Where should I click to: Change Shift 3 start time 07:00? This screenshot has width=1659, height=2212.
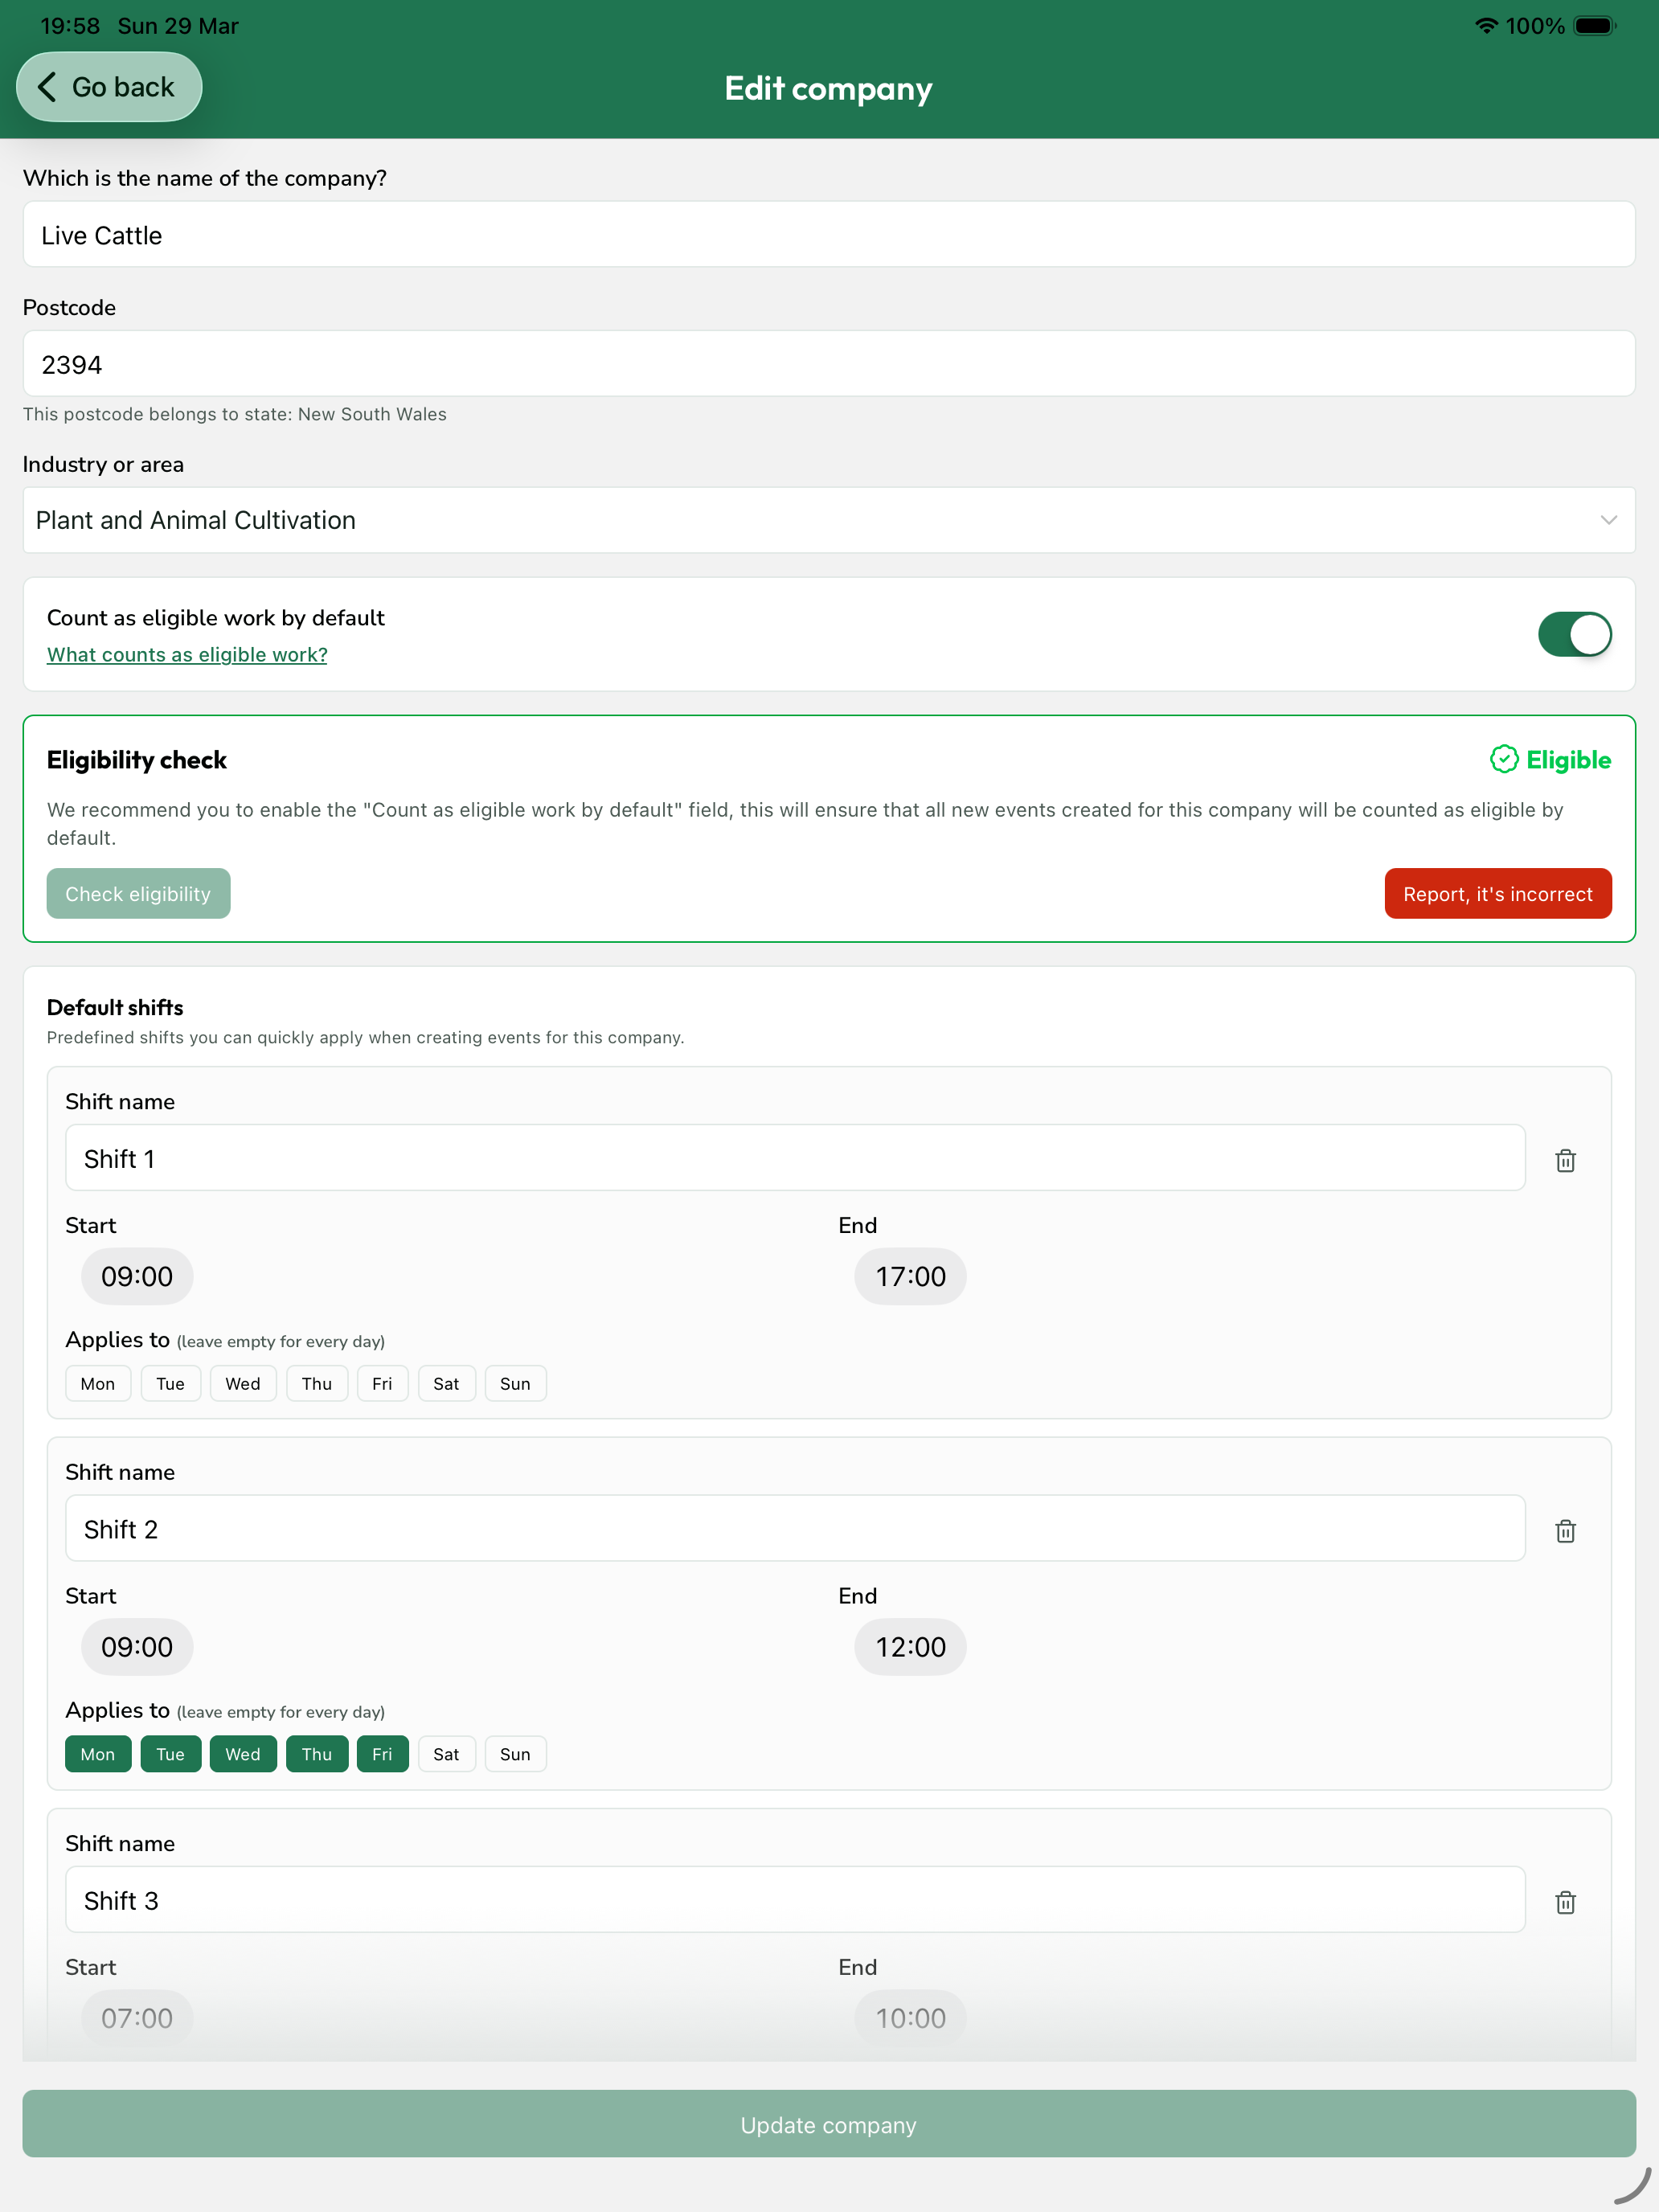(137, 2018)
